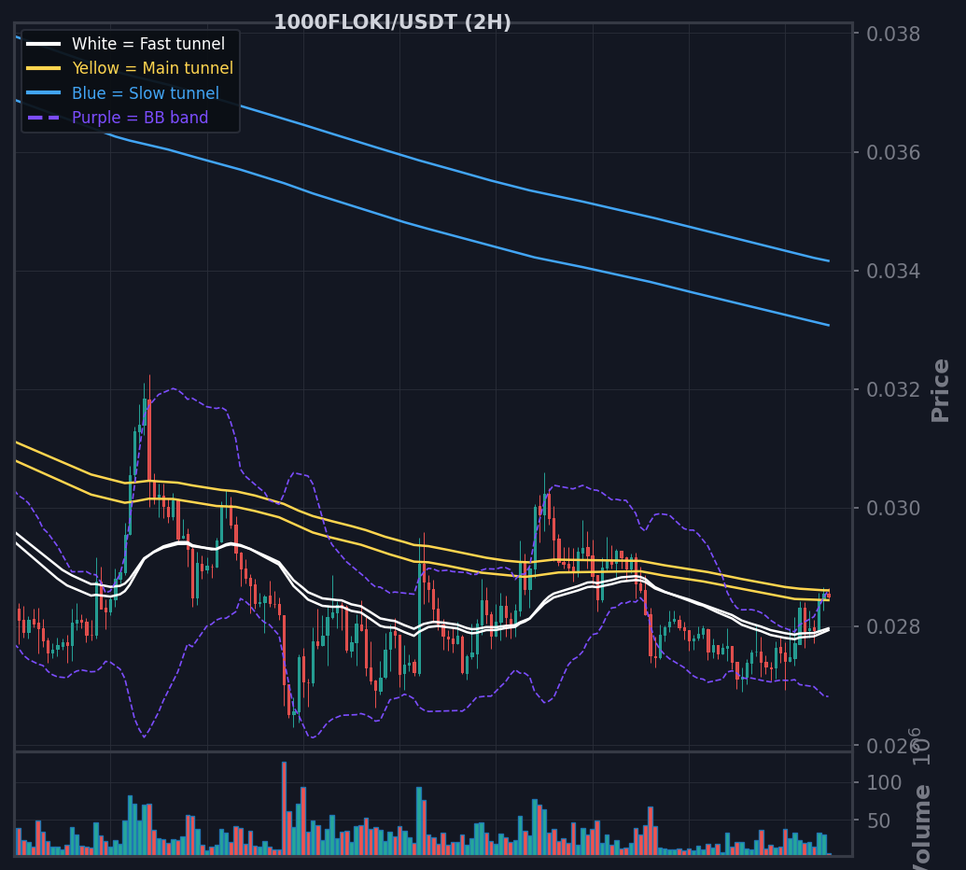Click the Price axis title
966x870 pixels.
pyautogui.click(x=940, y=390)
